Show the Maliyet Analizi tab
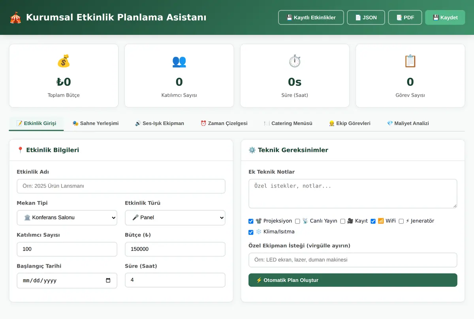This screenshot has height=319, width=474. [408, 123]
